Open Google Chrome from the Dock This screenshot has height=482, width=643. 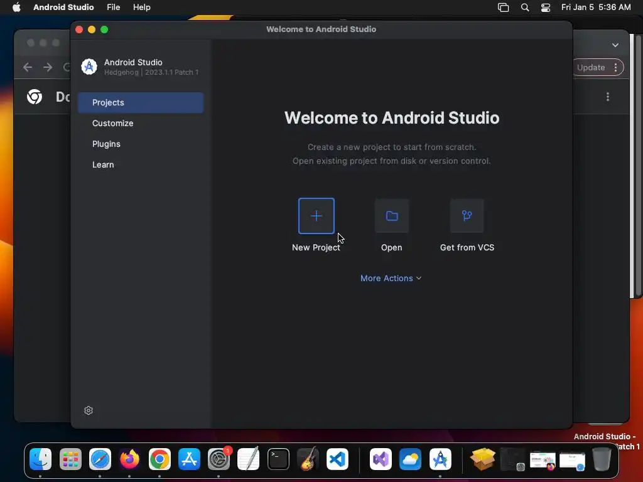(159, 459)
